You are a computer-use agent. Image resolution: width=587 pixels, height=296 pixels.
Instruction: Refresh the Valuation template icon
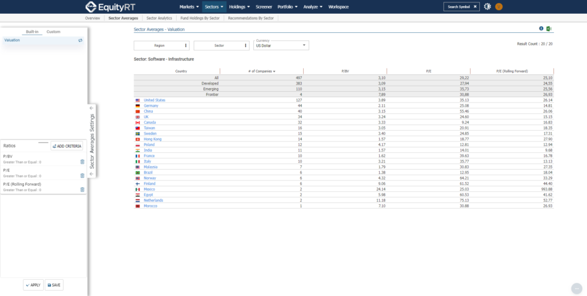[80, 40]
